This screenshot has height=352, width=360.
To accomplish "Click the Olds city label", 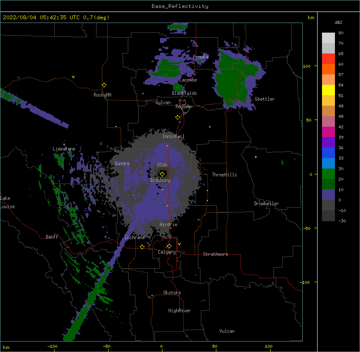I will point(162,165).
